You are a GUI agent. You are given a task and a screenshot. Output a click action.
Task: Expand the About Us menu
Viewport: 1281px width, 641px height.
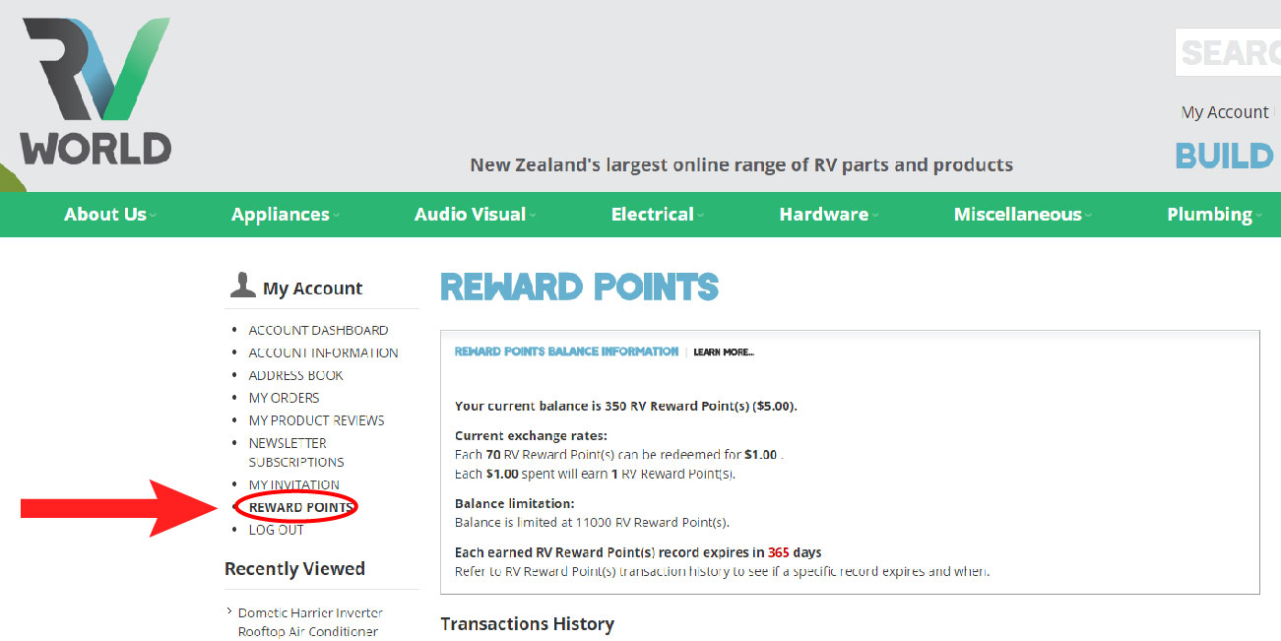pos(109,214)
